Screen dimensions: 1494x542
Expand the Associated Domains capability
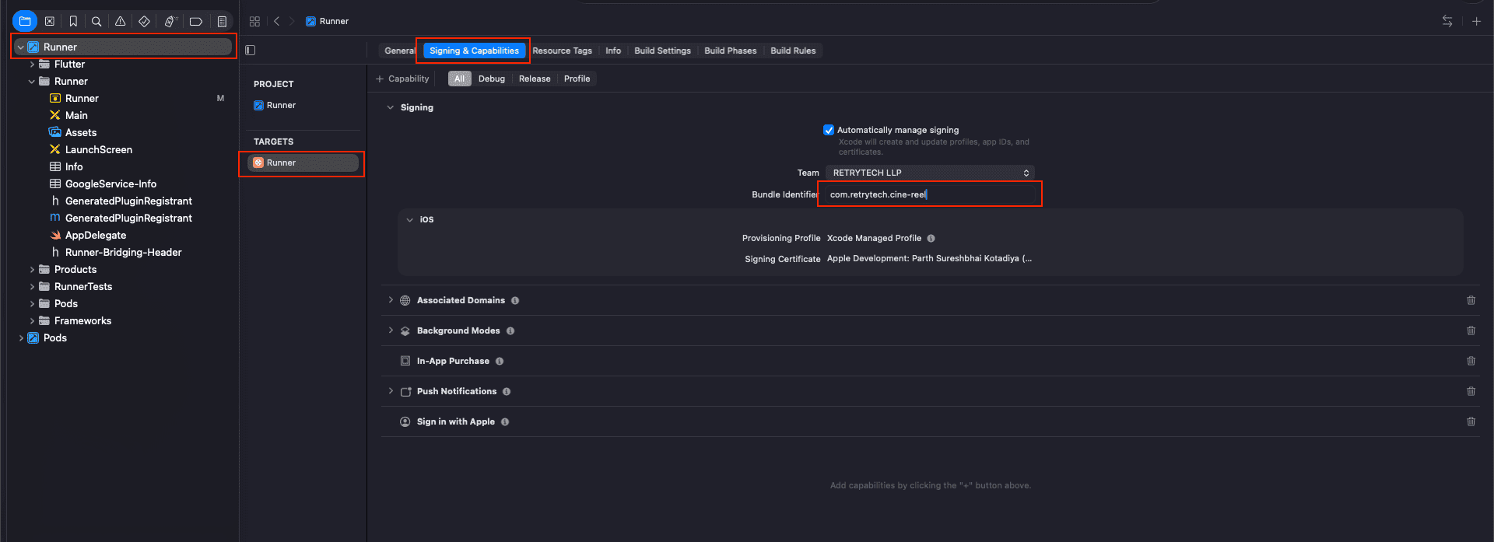pyautogui.click(x=391, y=300)
